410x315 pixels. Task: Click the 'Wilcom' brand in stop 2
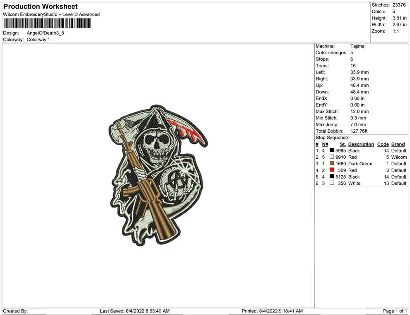[x=399, y=157]
